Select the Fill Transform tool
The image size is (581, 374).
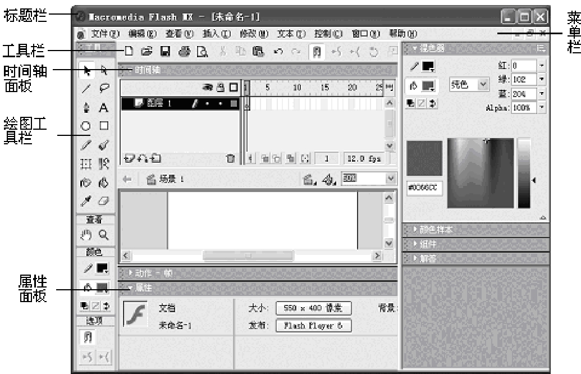click(104, 164)
